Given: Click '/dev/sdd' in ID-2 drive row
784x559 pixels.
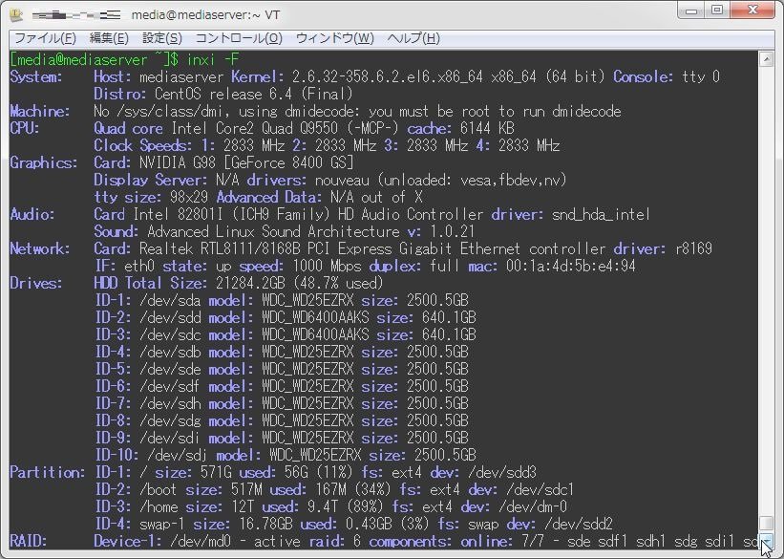Looking at the screenshot, I should (170, 318).
